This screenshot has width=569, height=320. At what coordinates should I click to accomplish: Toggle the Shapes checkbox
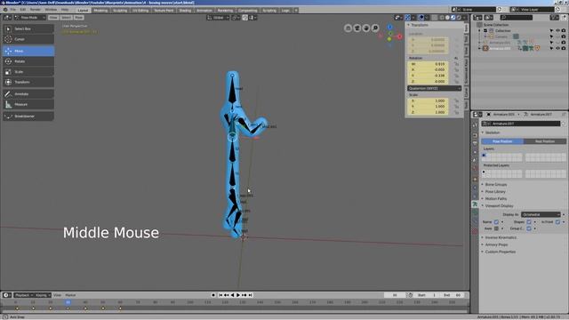(x=529, y=221)
